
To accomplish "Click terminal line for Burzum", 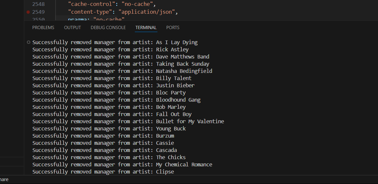I will [x=103, y=136].
